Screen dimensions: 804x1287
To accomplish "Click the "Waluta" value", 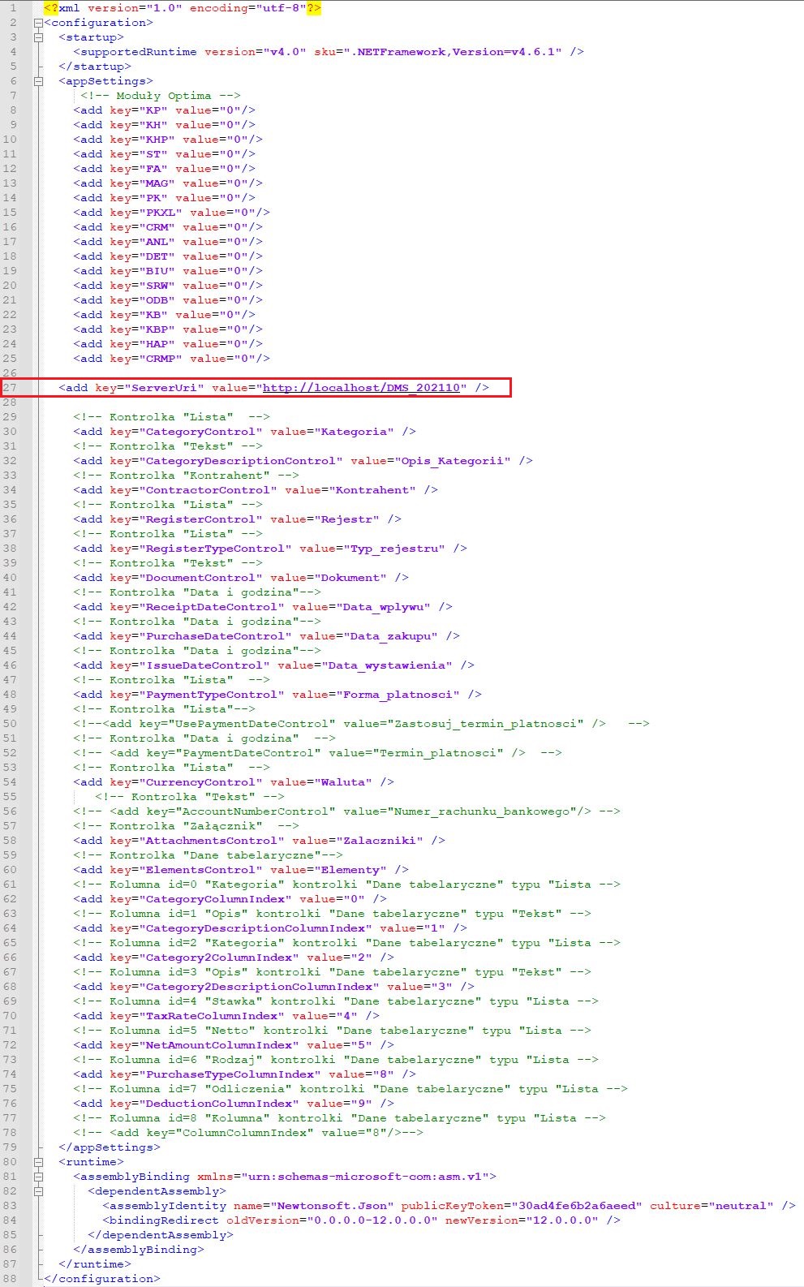I will tap(343, 782).
